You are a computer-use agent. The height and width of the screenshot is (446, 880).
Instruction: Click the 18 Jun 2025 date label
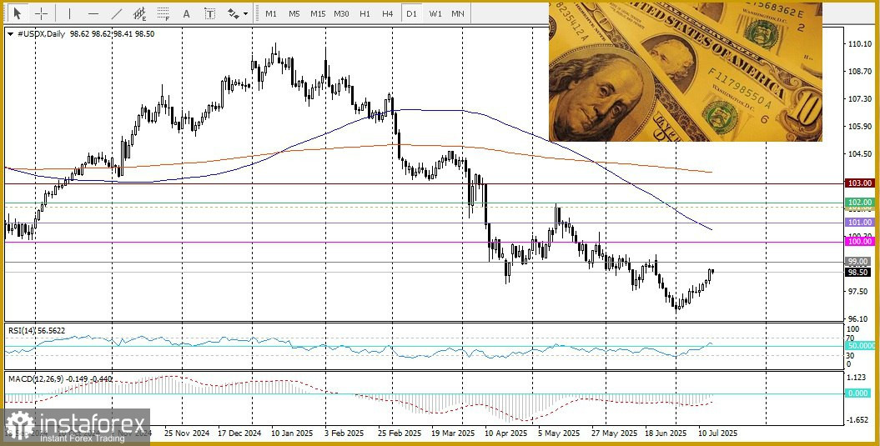pyautogui.click(x=665, y=433)
